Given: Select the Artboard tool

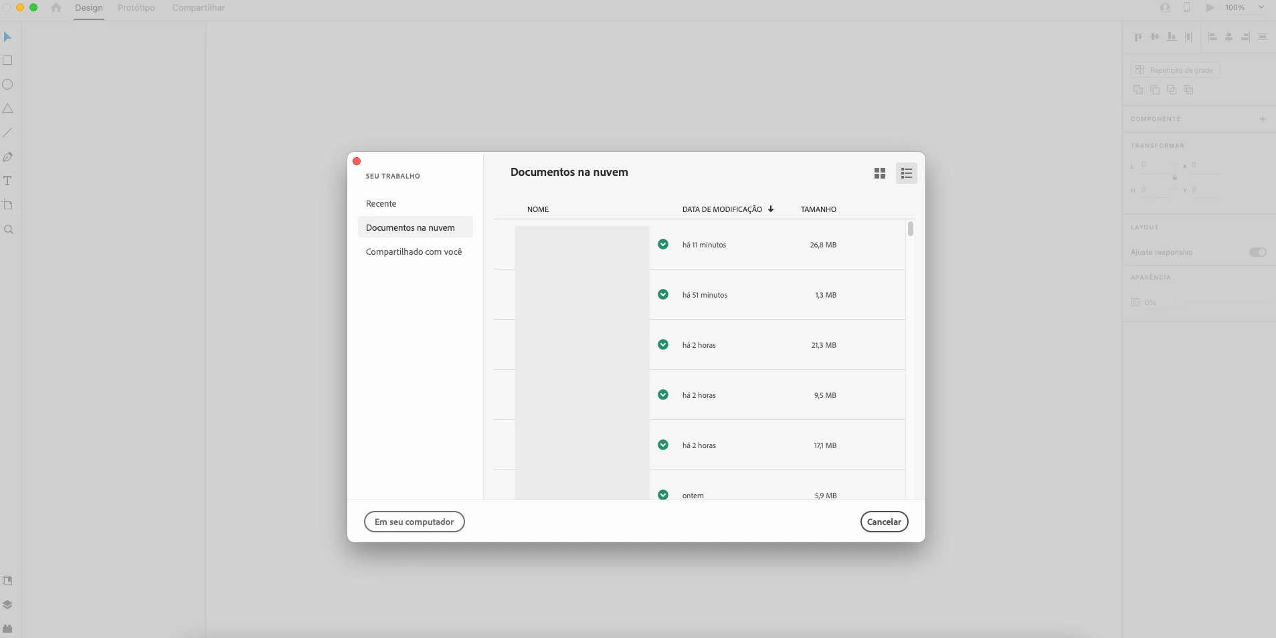Looking at the screenshot, I should pyautogui.click(x=8, y=205).
